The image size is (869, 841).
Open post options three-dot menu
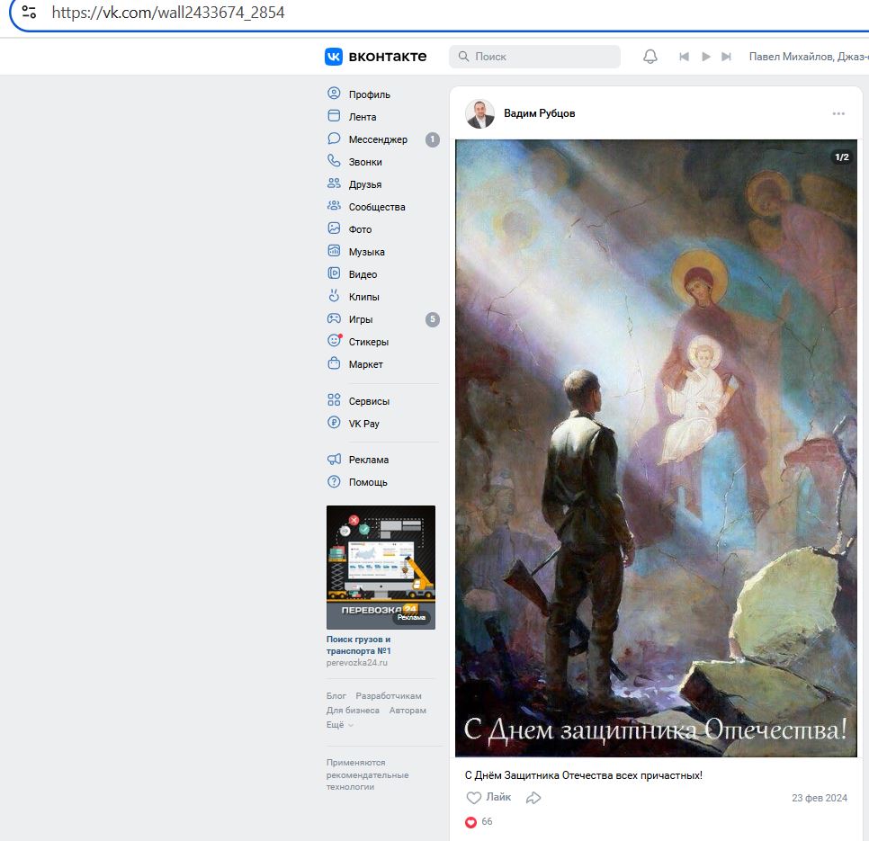(x=838, y=113)
